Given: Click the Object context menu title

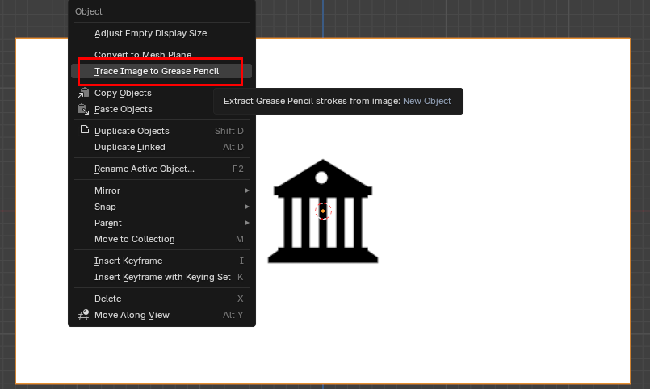Looking at the screenshot, I should click(x=89, y=11).
